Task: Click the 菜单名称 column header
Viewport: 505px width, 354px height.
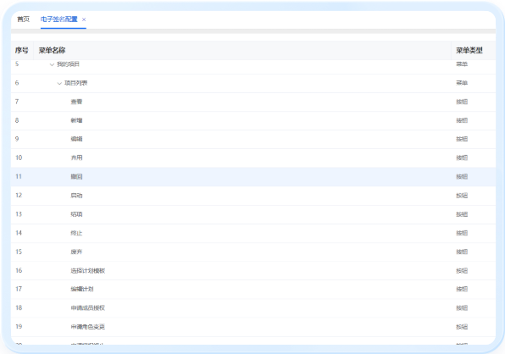Action: click(x=52, y=50)
